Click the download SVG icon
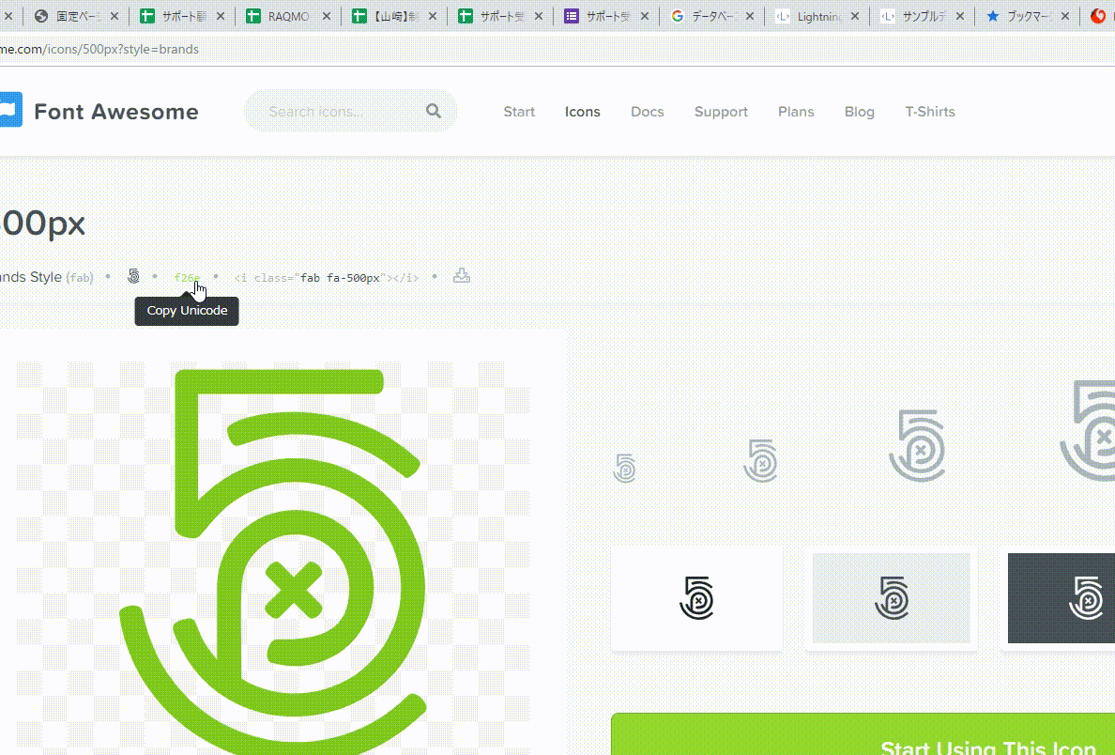The width and height of the screenshot is (1115, 755). 462,275
